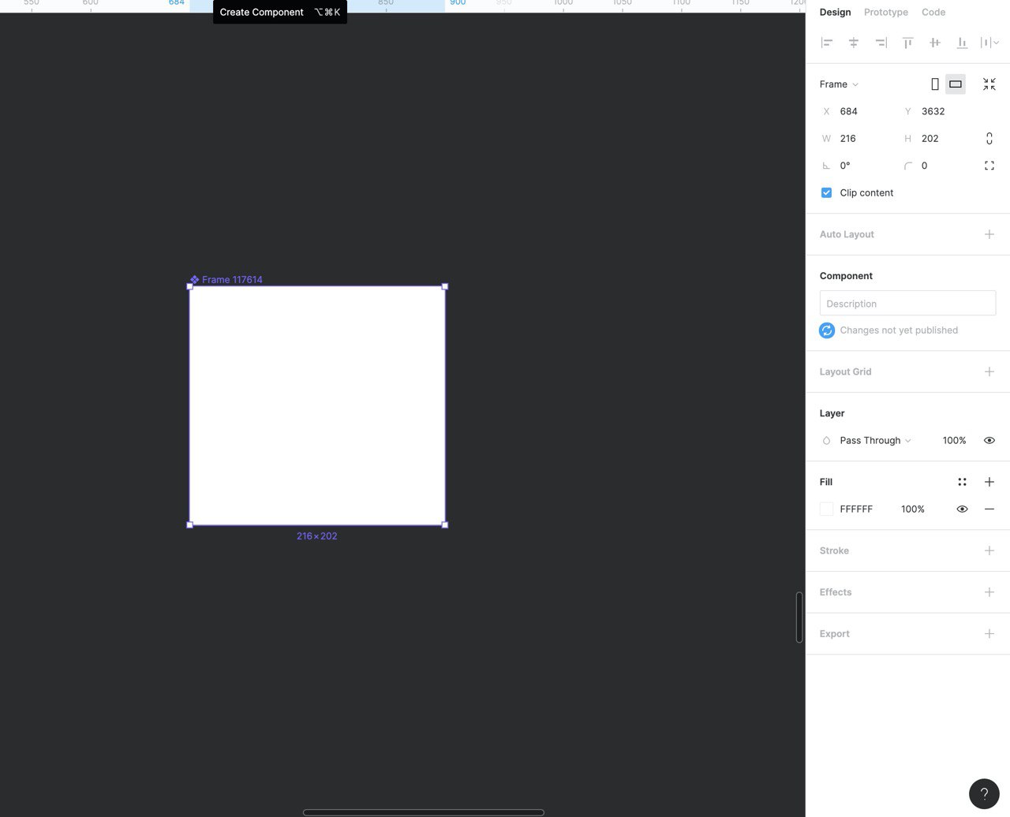
Task: Edit fill opacity 100%
Action: coord(913,509)
